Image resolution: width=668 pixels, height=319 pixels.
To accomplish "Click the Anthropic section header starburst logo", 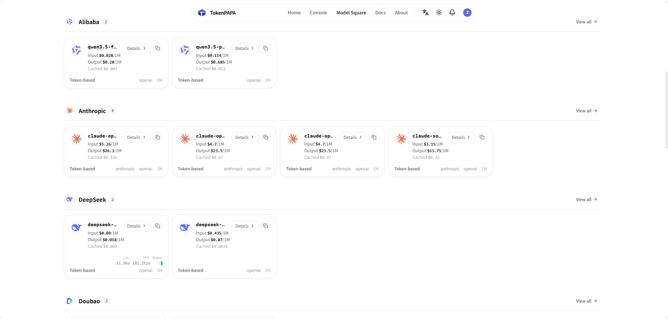I will [x=70, y=111].
